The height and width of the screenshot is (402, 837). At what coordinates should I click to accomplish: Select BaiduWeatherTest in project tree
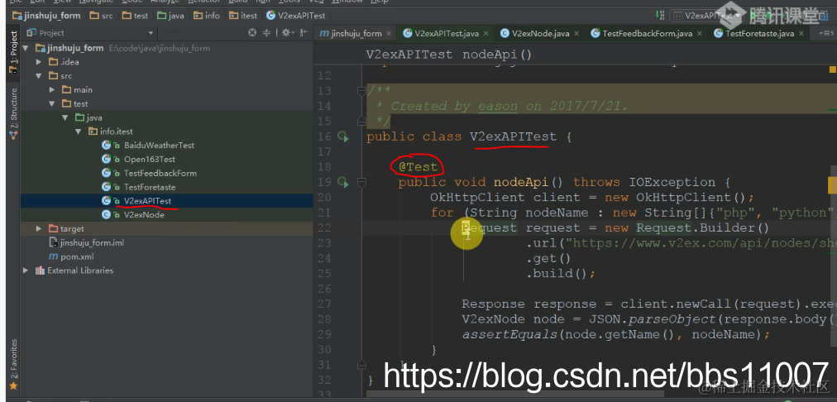point(159,146)
